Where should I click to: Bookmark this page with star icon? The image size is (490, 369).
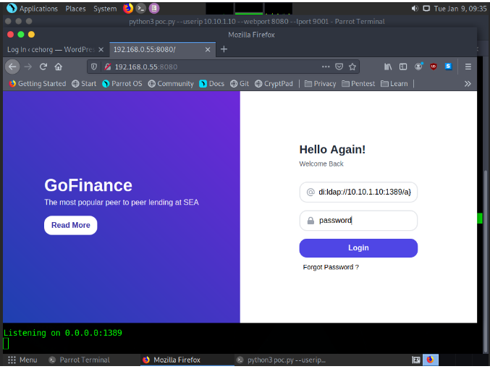tap(352, 67)
